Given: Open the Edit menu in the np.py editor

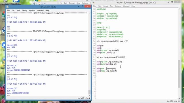Looking at the screenshot, I should pyautogui.click(x=99, y=6).
